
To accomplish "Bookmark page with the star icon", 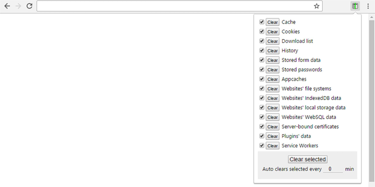I will click(x=317, y=6).
